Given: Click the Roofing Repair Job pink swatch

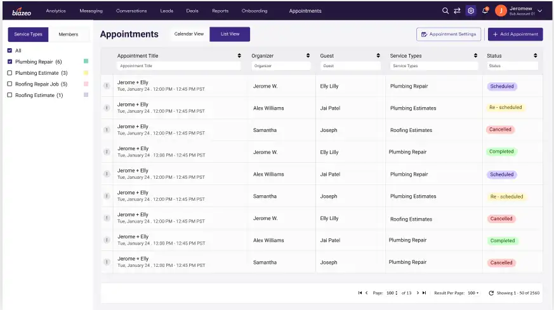Looking at the screenshot, I should [86, 84].
